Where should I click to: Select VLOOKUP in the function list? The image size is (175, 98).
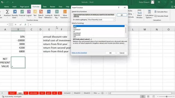tap(99, 30)
